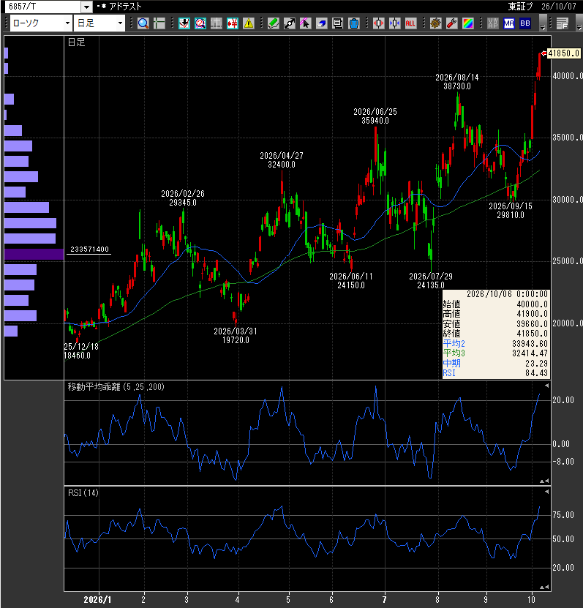
Task: Click the 中期 23.29 row in info box
Action: pos(495,364)
